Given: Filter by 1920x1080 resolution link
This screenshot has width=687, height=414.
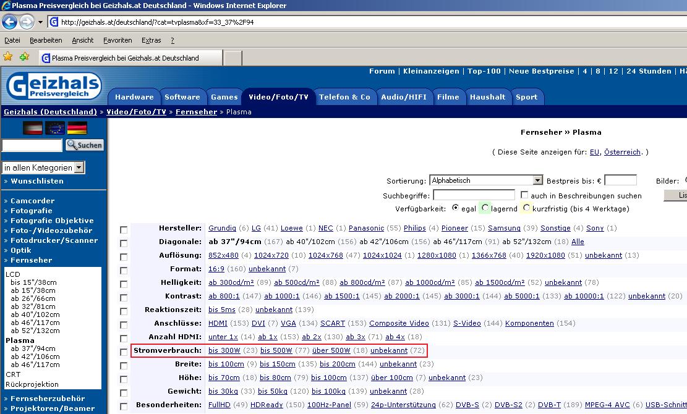Looking at the screenshot, I should click(x=545, y=255).
